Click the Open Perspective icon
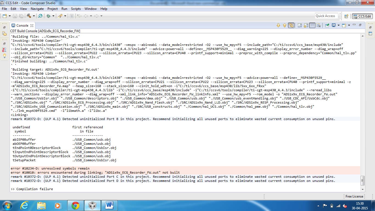This screenshot has width=375, height=211. tap(346, 16)
